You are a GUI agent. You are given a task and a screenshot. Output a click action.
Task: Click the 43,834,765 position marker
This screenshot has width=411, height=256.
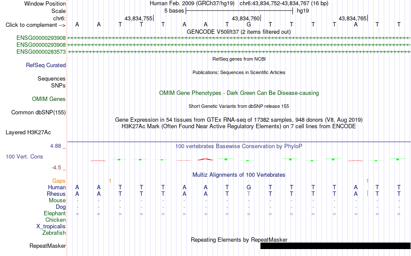point(353,18)
